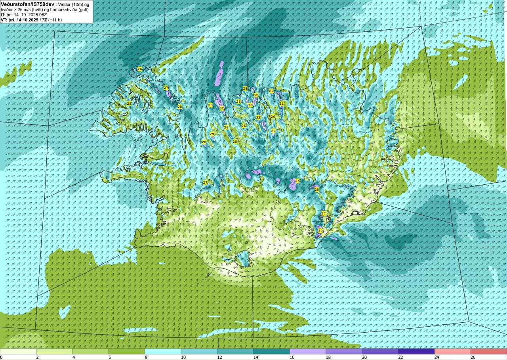Select the 'Vindur (10m) og' heading text
This screenshot has width=507, height=360.
73,4
